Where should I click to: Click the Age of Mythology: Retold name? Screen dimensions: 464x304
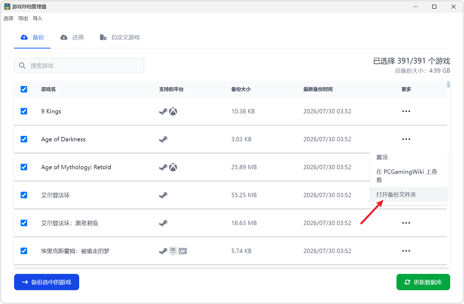[x=76, y=167]
